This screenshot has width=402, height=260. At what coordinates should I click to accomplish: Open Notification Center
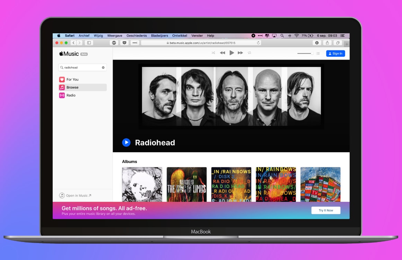tap(342, 36)
